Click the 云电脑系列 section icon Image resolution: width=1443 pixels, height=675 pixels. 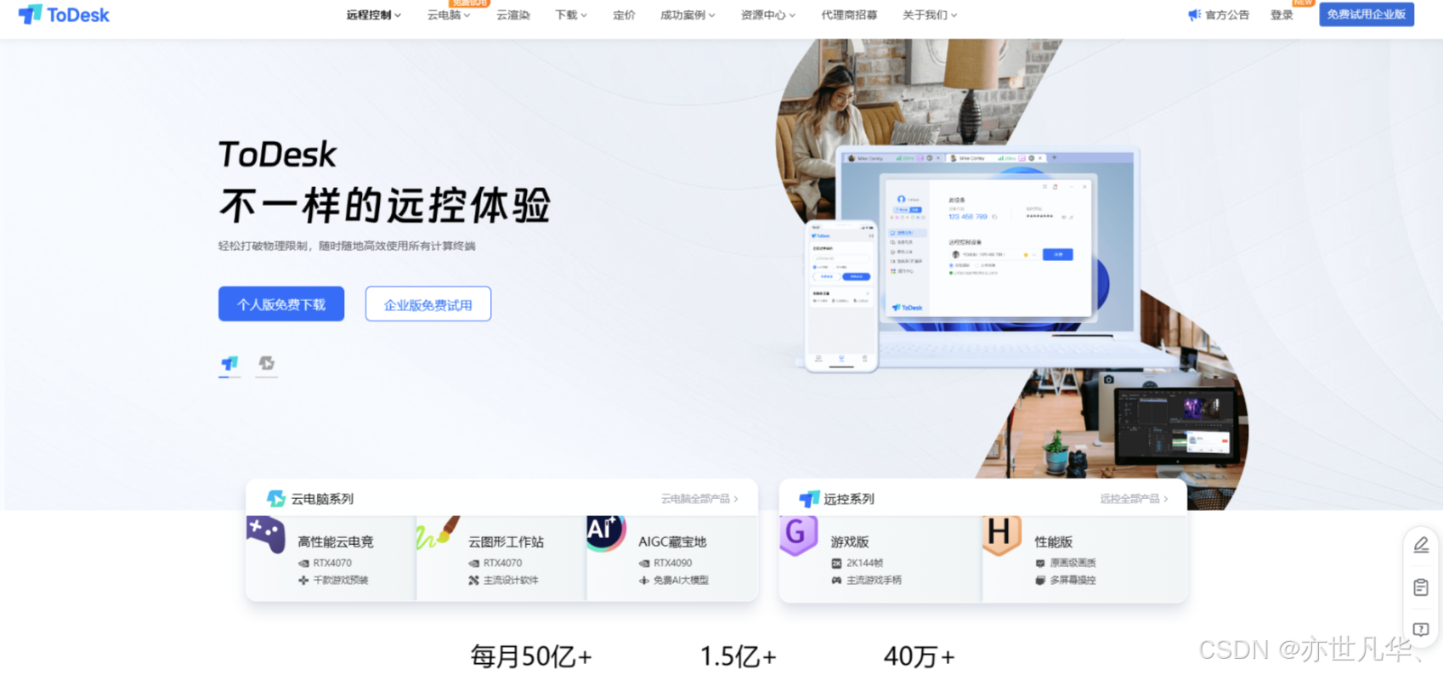(x=276, y=498)
